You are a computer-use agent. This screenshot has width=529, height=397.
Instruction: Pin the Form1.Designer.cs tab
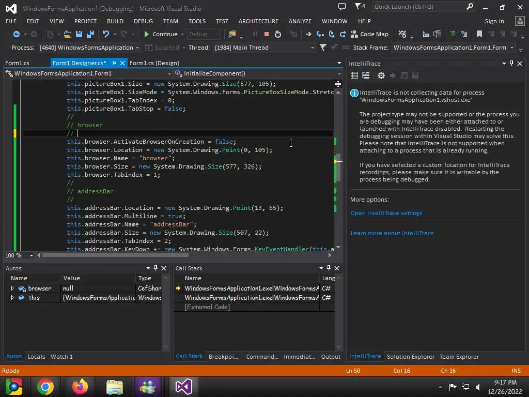click(114, 63)
